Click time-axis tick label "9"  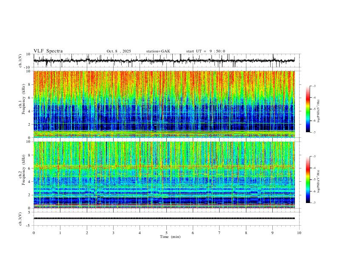click(272, 233)
